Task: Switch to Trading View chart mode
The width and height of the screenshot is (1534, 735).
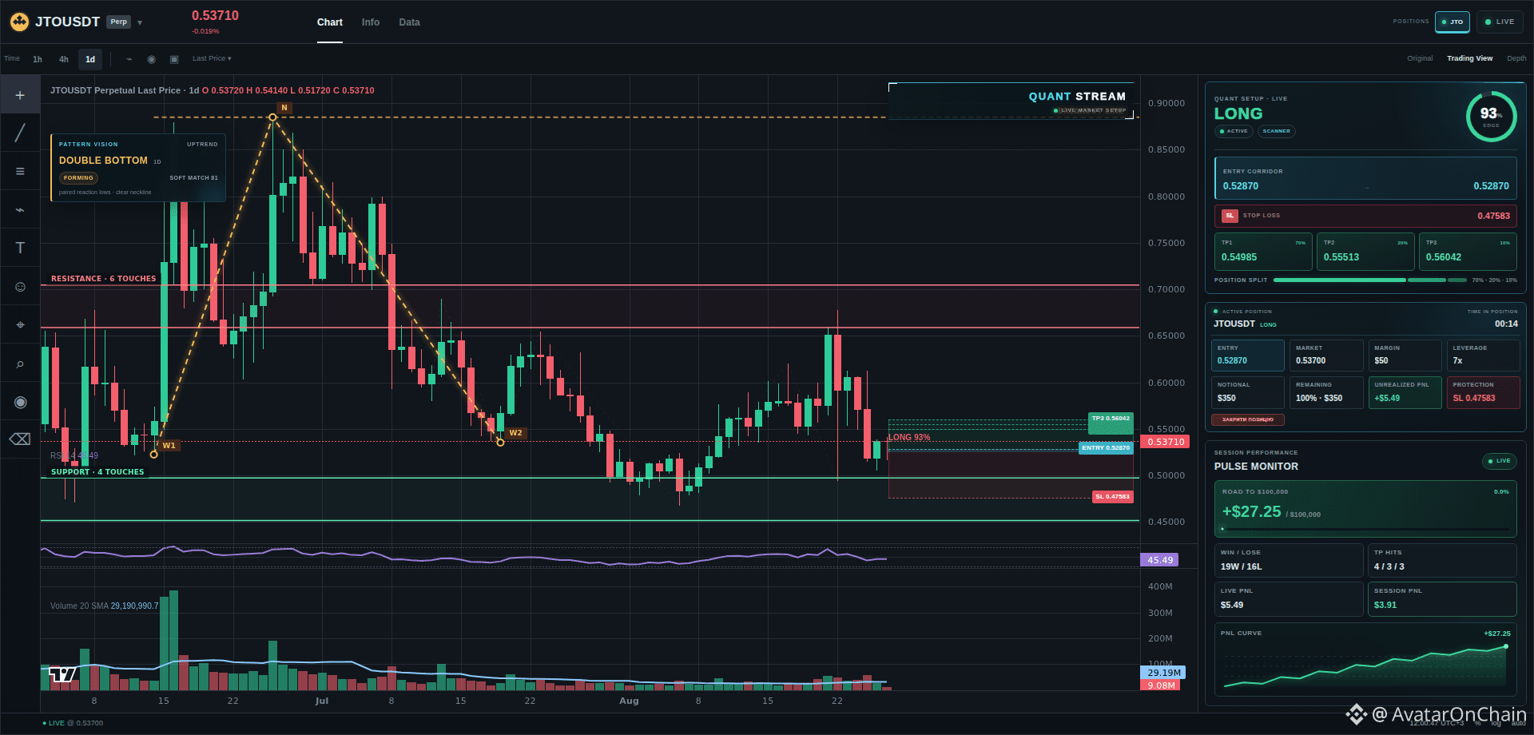Action: (1469, 58)
